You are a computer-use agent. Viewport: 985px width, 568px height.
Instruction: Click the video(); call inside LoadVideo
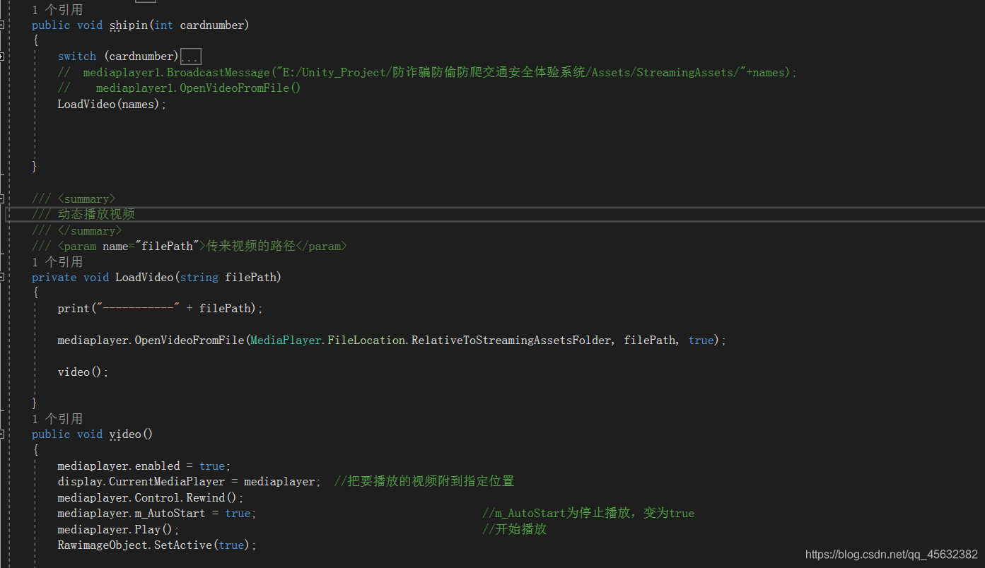pos(83,372)
